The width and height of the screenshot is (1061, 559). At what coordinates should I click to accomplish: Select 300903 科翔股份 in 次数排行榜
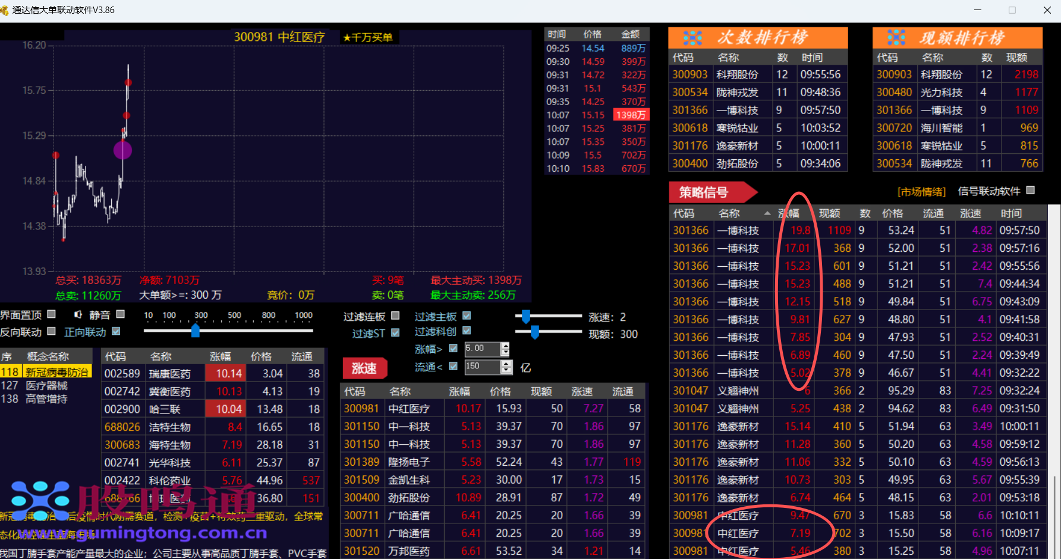758,74
